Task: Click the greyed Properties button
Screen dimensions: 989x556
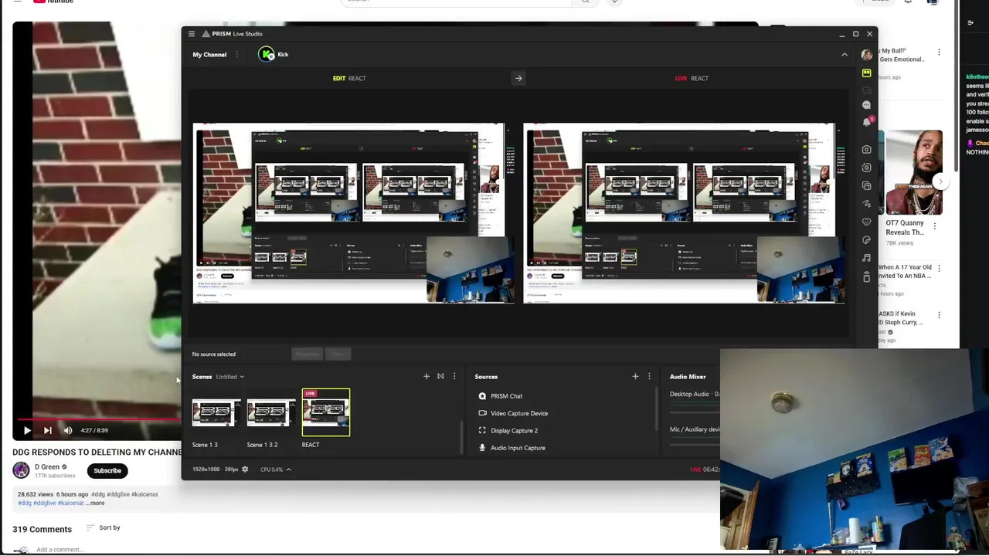Action: [307, 354]
